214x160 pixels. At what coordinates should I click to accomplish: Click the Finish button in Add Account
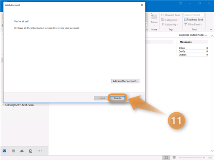click(117, 98)
